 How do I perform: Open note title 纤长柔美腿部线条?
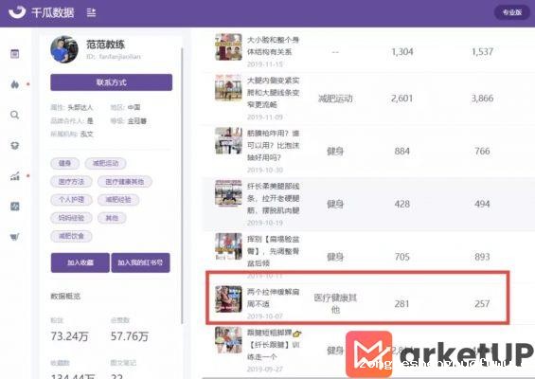coord(273,198)
